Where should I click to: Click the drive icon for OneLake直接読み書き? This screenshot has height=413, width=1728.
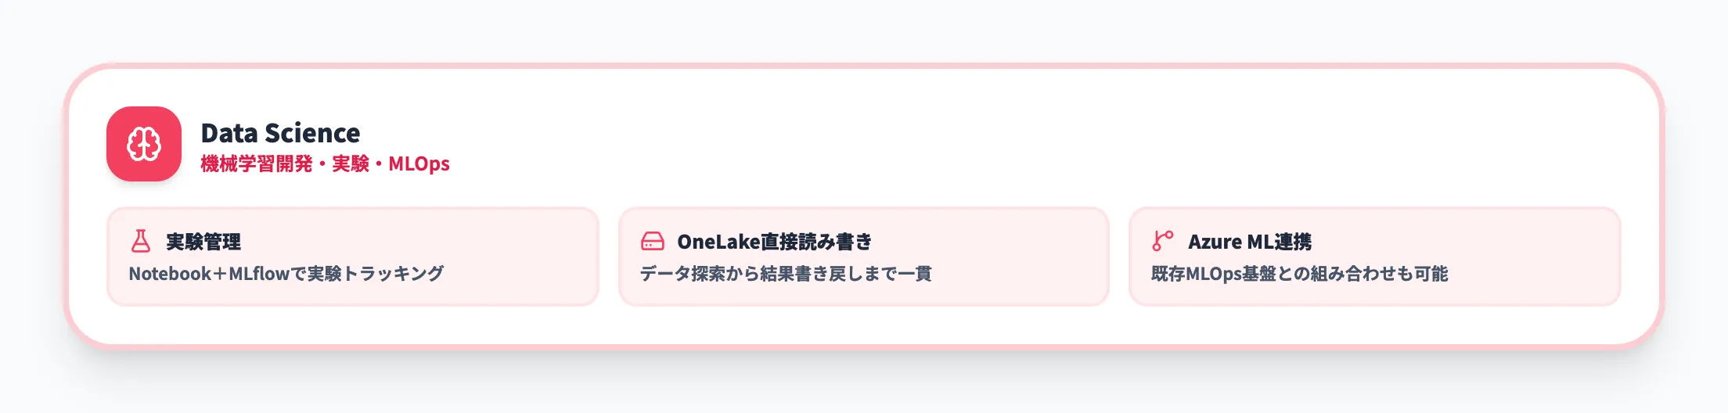(x=652, y=241)
